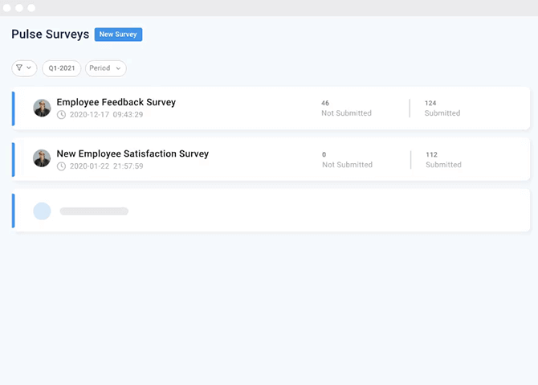This screenshot has width=538, height=385.
Task: Expand the Period dropdown
Action: (106, 68)
